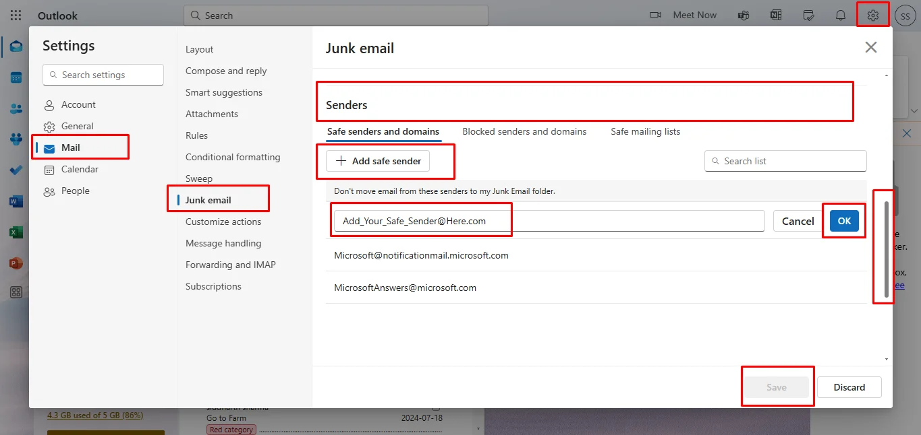Open Message handling settings
921x435 pixels.
223,243
